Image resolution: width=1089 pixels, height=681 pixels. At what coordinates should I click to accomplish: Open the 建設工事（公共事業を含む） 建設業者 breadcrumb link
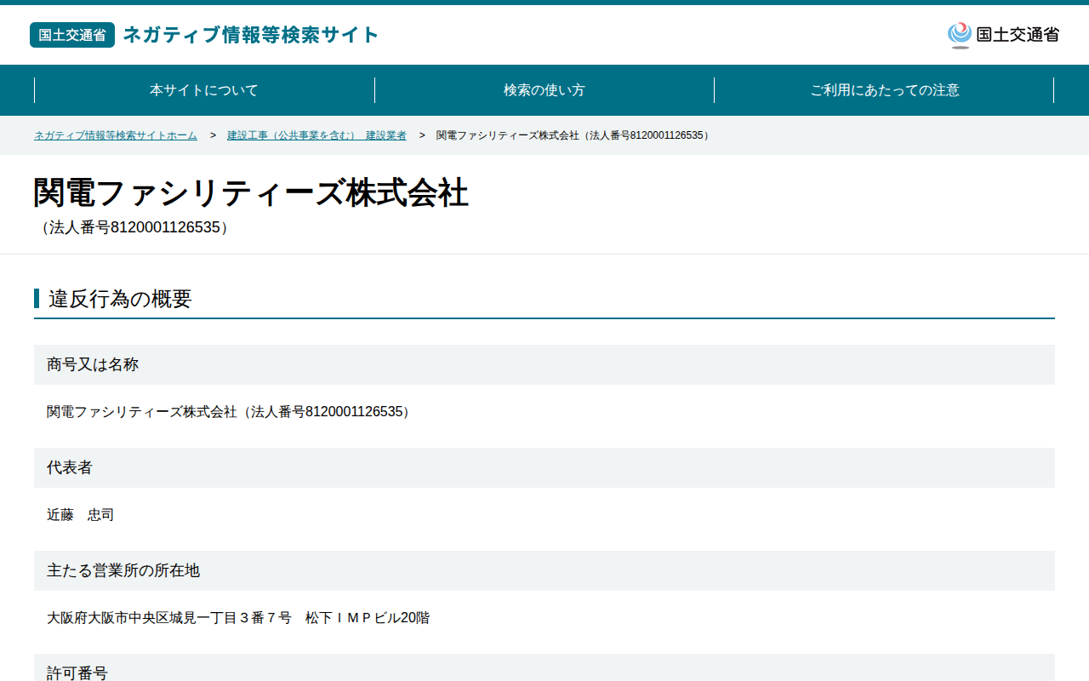click(x=316, y=135)
